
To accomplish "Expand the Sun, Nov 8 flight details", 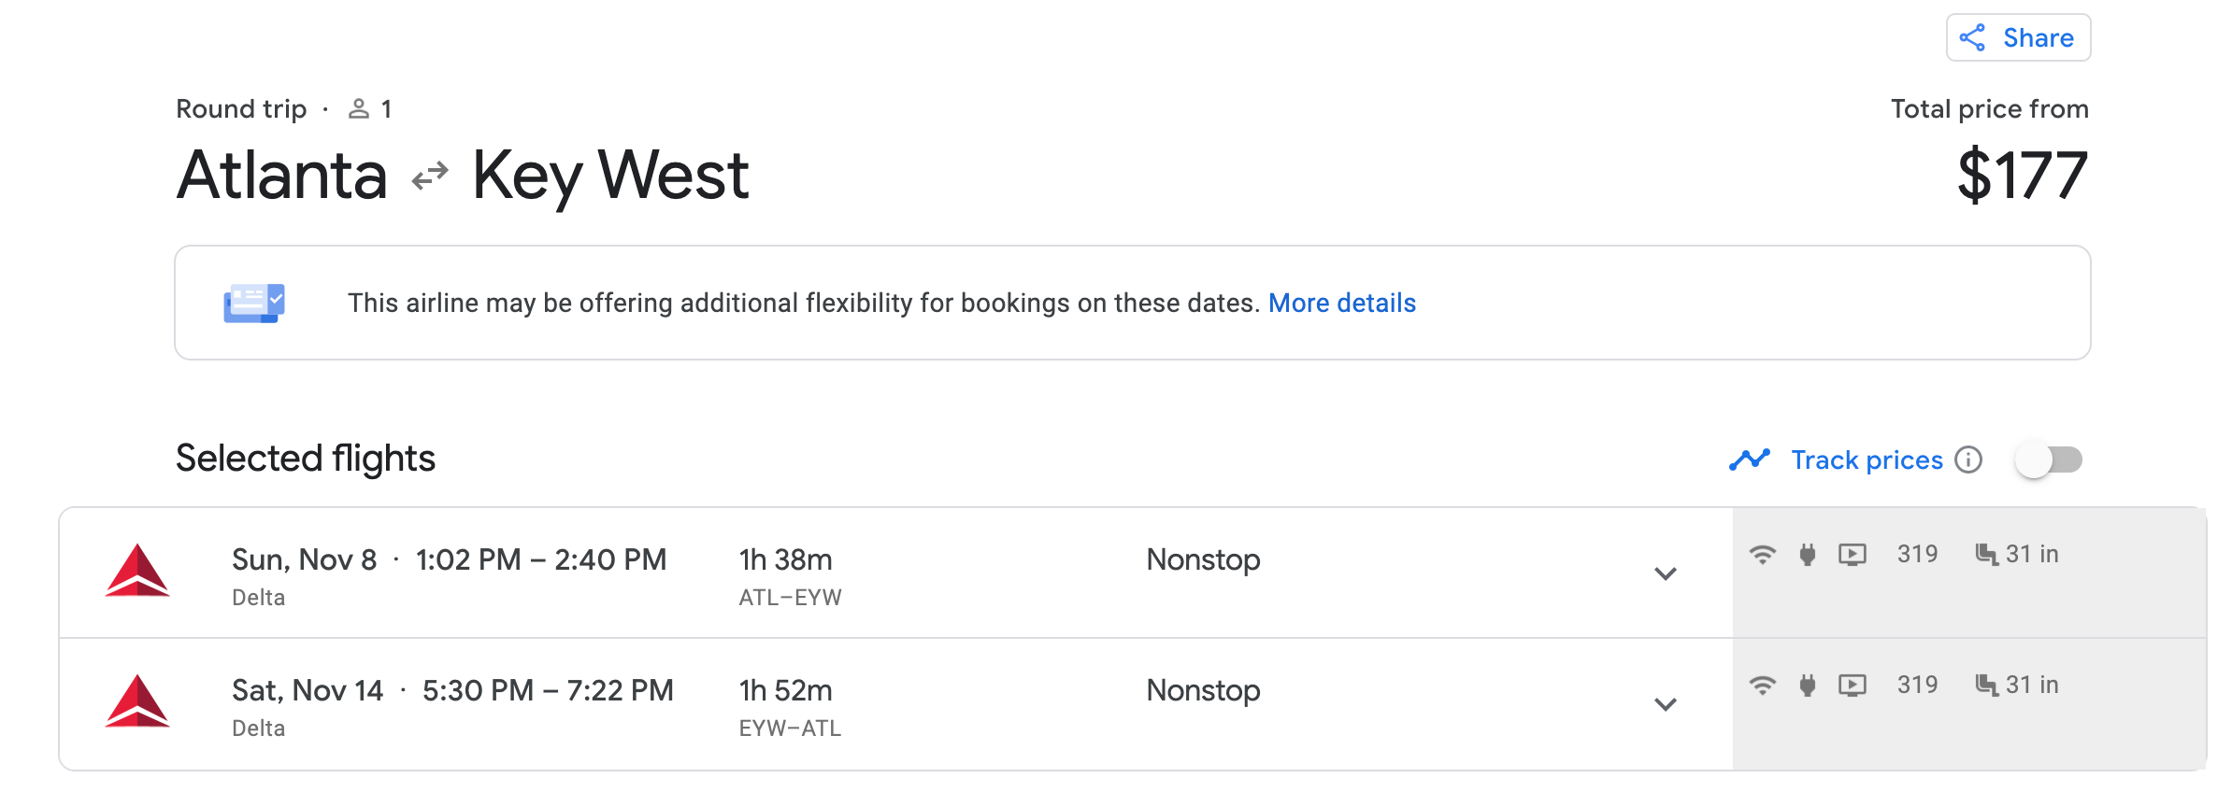I will click(1665, 573).
